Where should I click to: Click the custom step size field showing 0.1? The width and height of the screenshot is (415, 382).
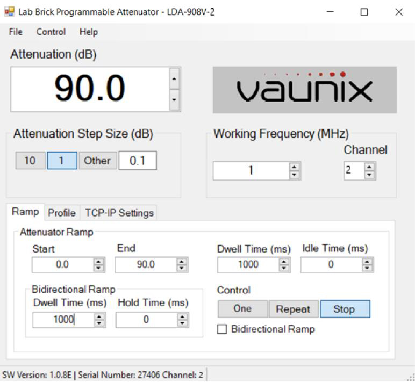point(138,161)
